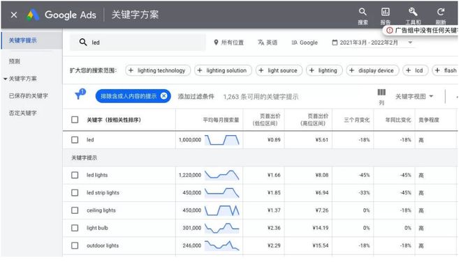Check the box for led strip lights
461x264 pixels.
(75, 193)
